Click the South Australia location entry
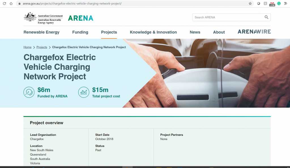This screenshot has height=168, width=290. click(40, 159)
